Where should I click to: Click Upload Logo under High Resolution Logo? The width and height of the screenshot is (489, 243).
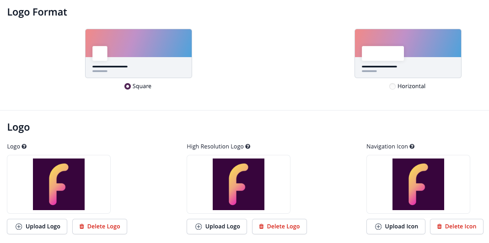pyautogui.click(x=217, y=227)
